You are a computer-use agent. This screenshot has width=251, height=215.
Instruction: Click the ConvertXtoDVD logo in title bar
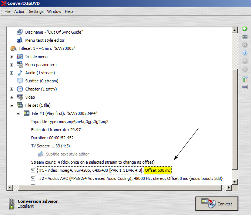pyautogui.click(x=4, y=3)
